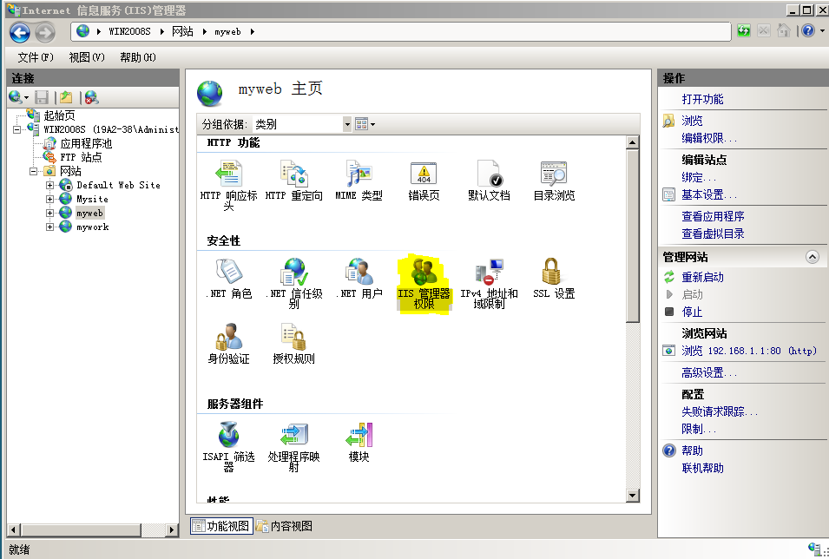Collapse the 管理网站 section
Screen dimensions: 829x559
pos(813,257)
